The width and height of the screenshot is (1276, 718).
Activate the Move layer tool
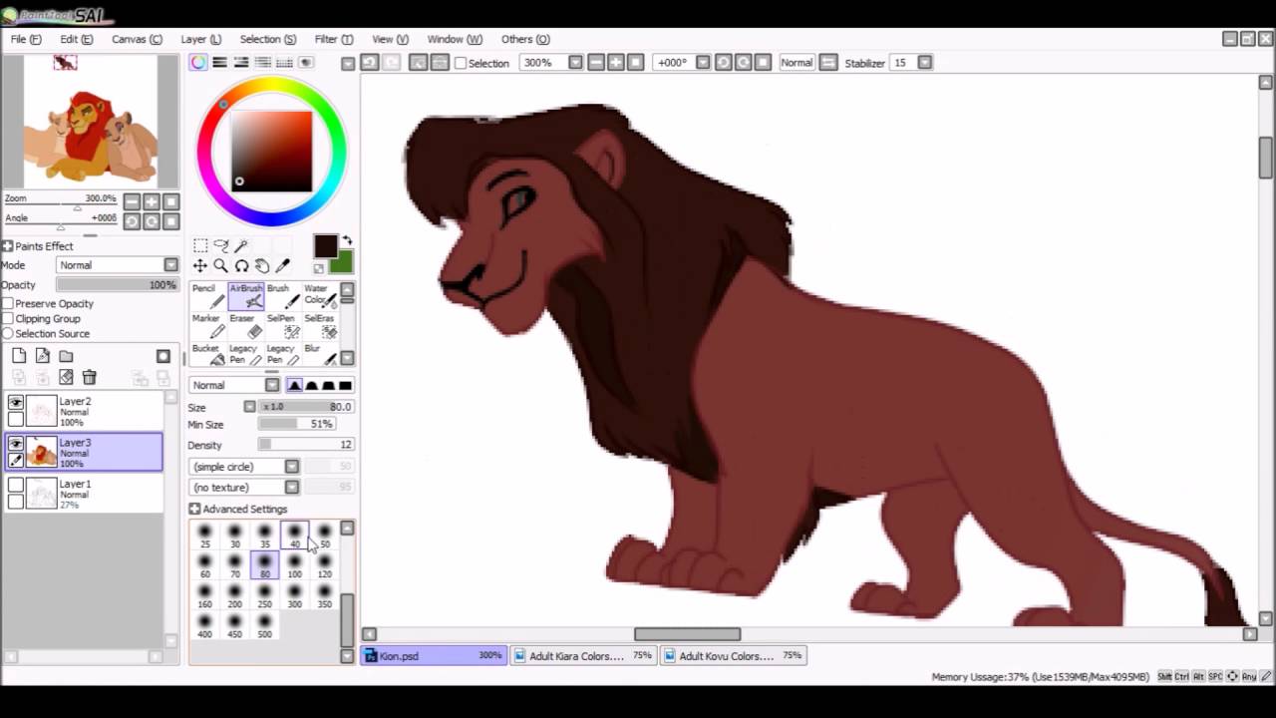tap(200, 265)
